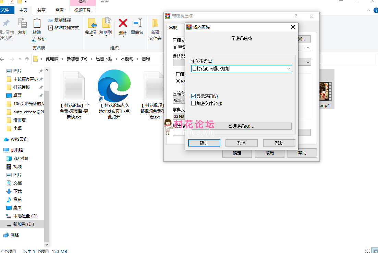Screen dimensions: 378x253
Task: Click the red Delete (删除) icon
Action: [123, 23]
